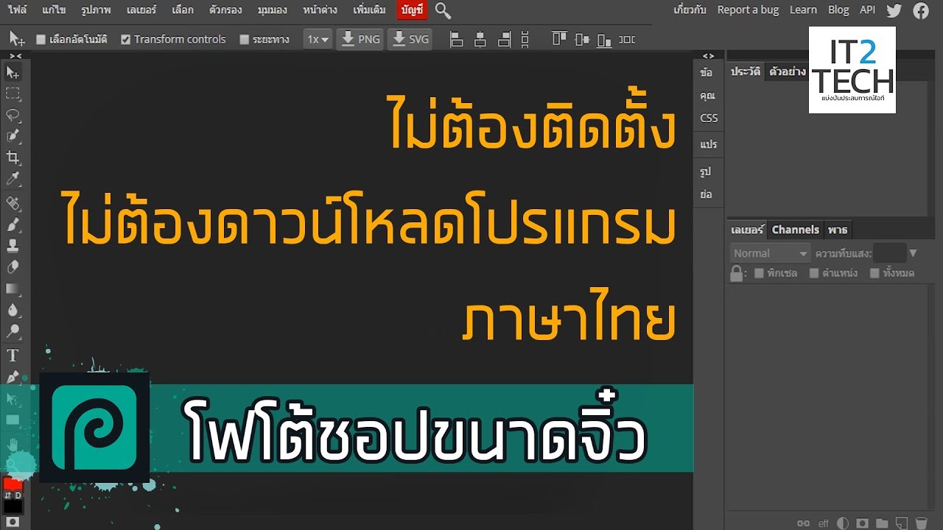Open the Learn link
This screenshot has width=943, height=530.
click(x=803, y=10)
